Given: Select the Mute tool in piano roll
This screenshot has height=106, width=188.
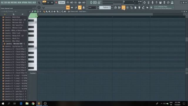Looking at the screenshot, I should click(55, 11).
